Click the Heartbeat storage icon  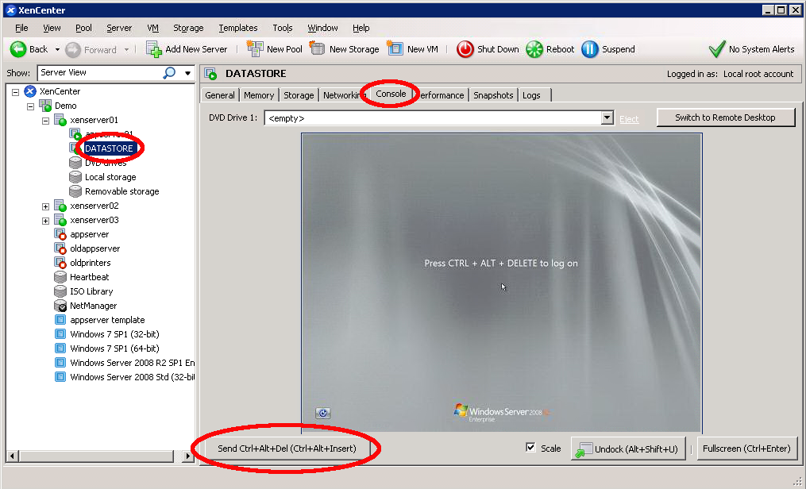[60, 277]
